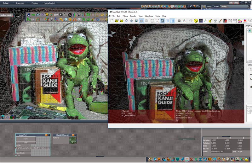Click the green Rt icon in trueSpace toolbar
This screenshot has height=163, width=252.
[88, 15]
